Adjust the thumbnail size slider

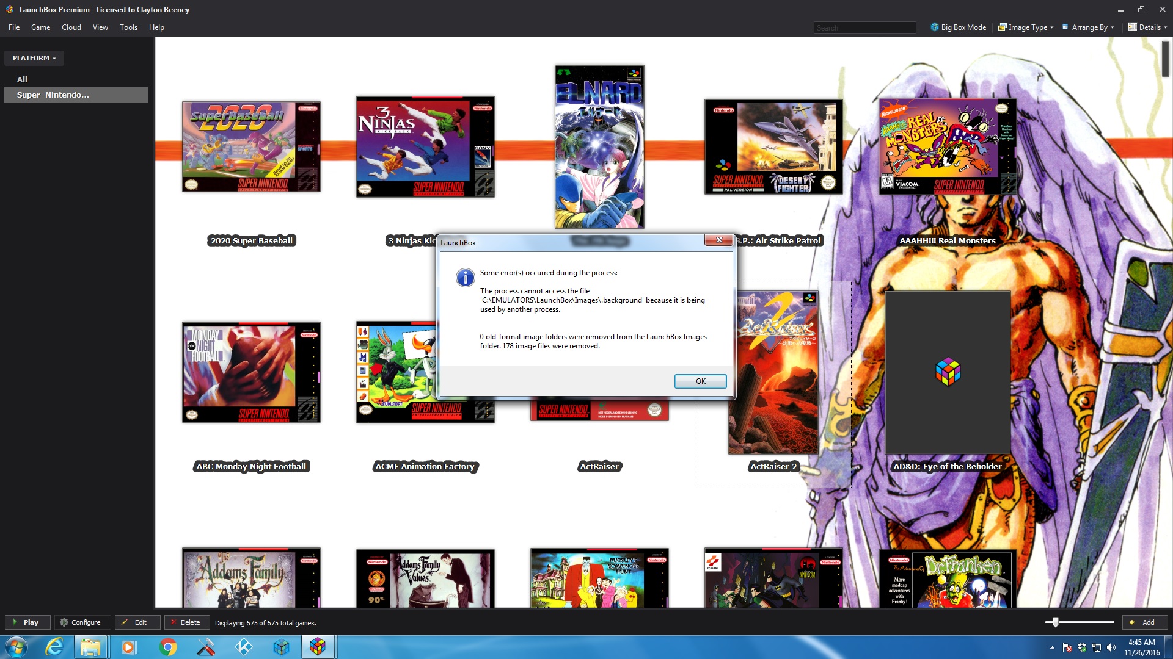point(1055,622)
